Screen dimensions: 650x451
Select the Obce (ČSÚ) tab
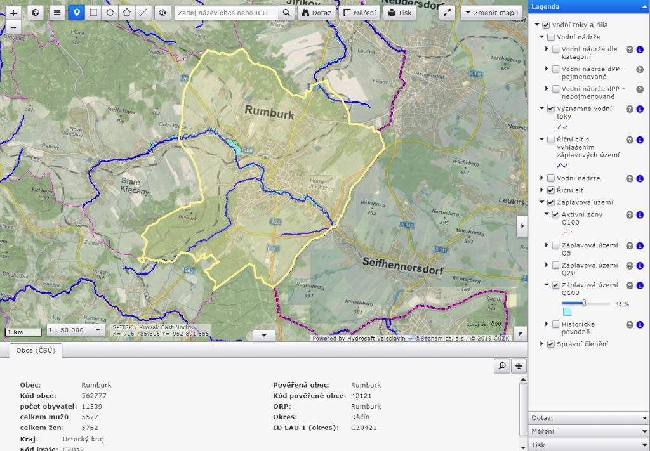(36, 350)
